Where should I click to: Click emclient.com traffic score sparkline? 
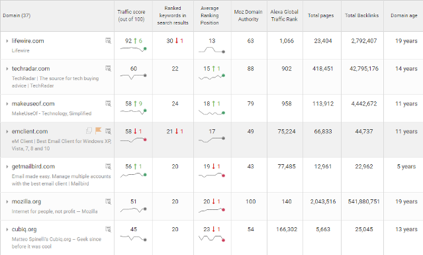tap(133, 140)
